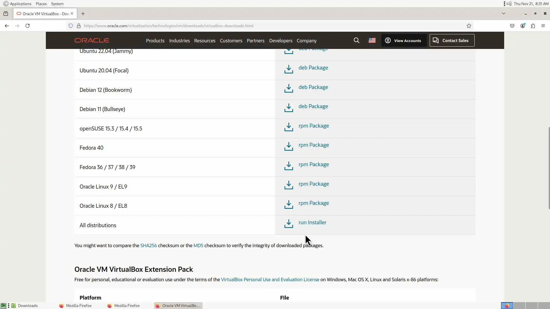This screenshot has height=309, width=550.
Task: Click the Contact Sales button
Action: pos(452,40)
